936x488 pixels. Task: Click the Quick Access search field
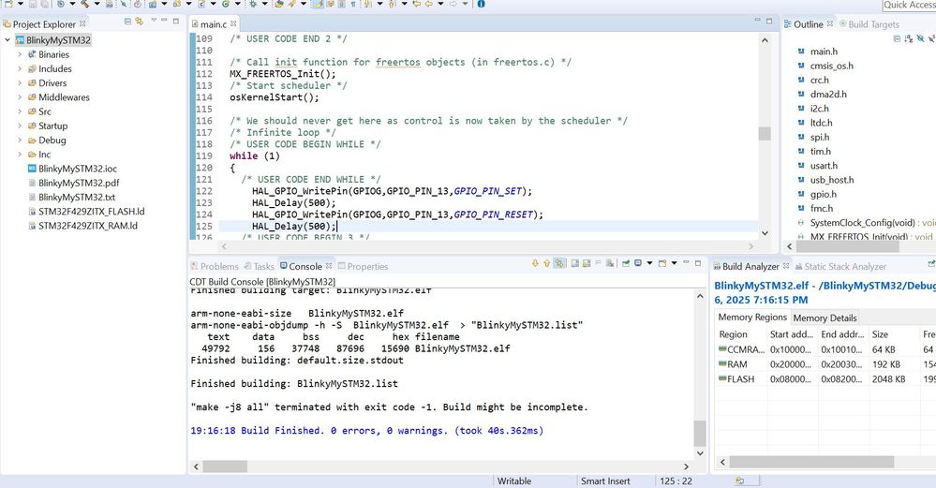[x=909, y=5]
